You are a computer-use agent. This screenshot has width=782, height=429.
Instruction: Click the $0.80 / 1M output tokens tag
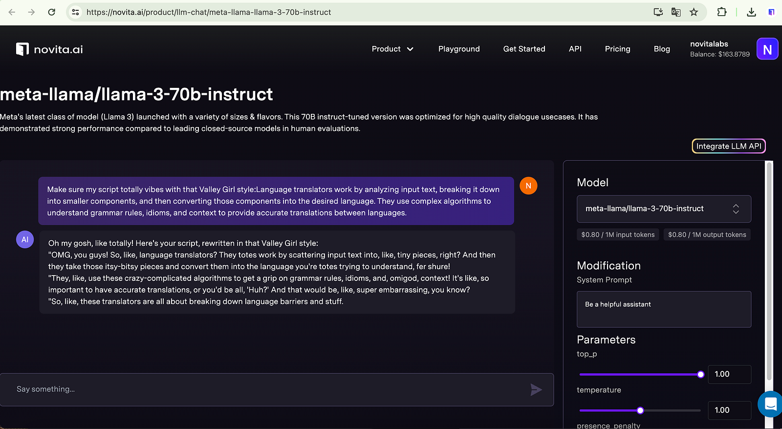(707, 235)
